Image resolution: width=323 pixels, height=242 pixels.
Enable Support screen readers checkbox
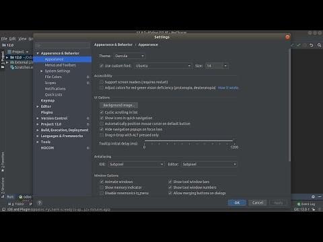[102, 82]
